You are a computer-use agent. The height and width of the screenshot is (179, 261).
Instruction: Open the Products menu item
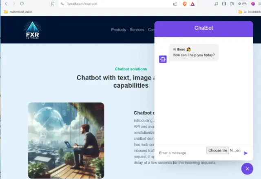coord(118,30)
